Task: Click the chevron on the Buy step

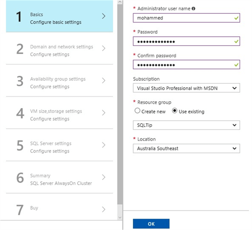Action: (x=104, y=210)
